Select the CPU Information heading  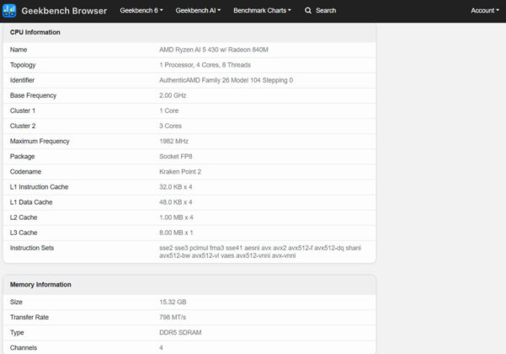point(35,32)
